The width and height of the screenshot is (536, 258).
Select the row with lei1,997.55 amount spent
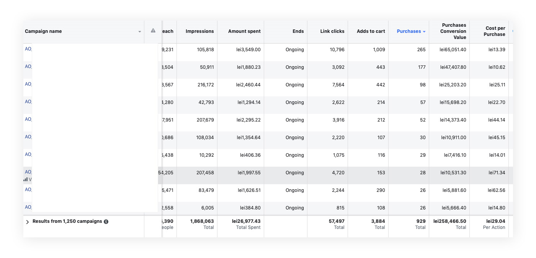249,173
